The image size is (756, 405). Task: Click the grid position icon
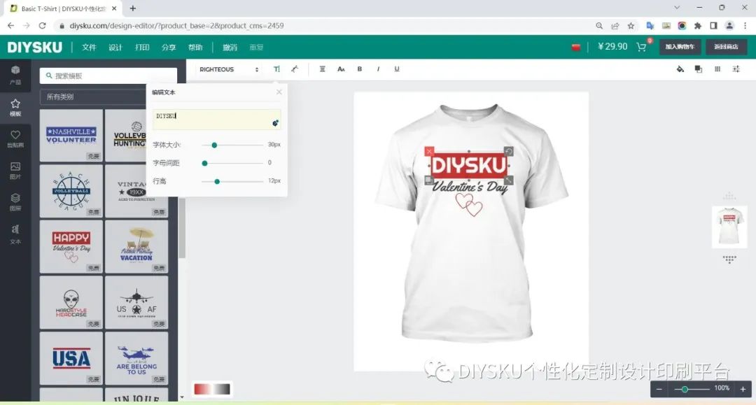[x=717, y=69]
